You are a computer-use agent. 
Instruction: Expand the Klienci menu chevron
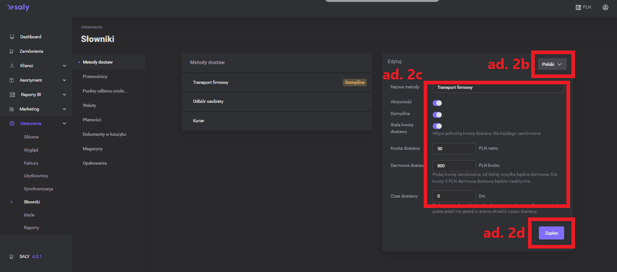click(x=64, y=66)
